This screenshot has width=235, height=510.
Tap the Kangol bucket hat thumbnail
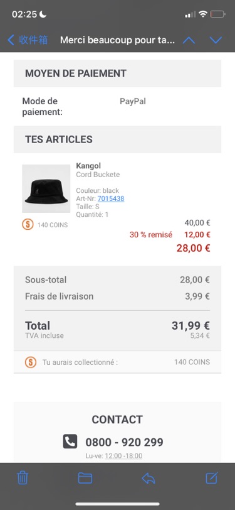[46, 188]
